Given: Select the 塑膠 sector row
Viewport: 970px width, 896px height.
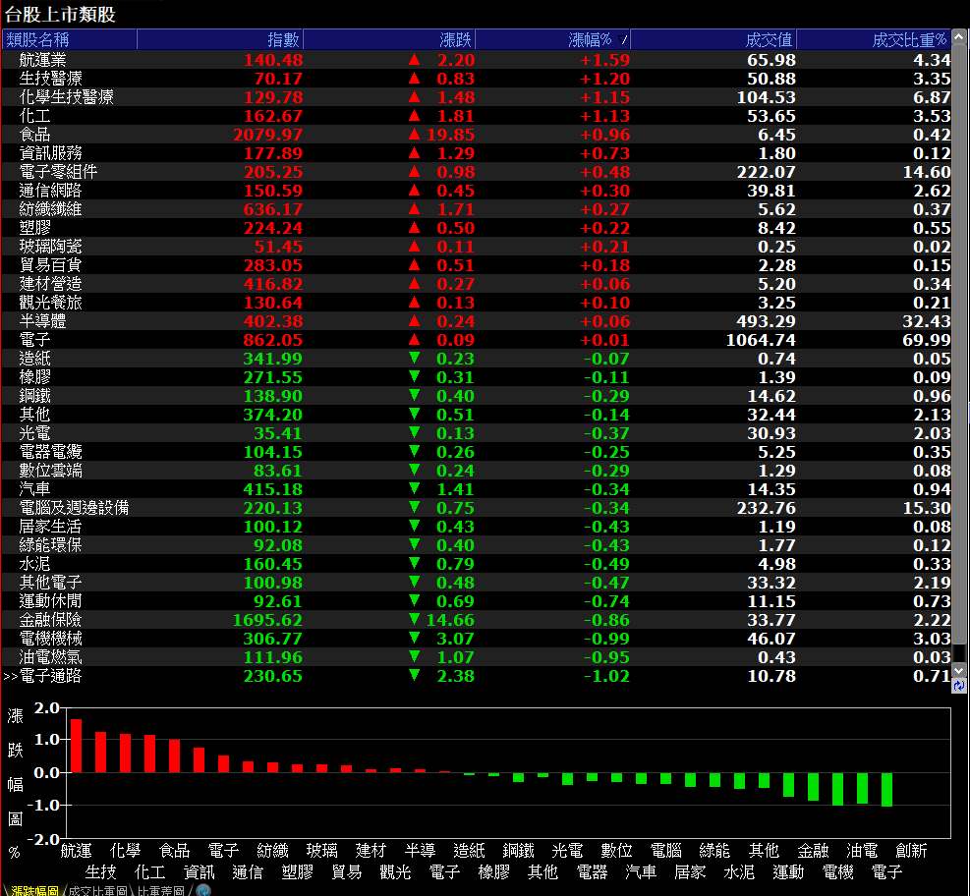Looking at the screenshot, I should [x=477, y=228].
